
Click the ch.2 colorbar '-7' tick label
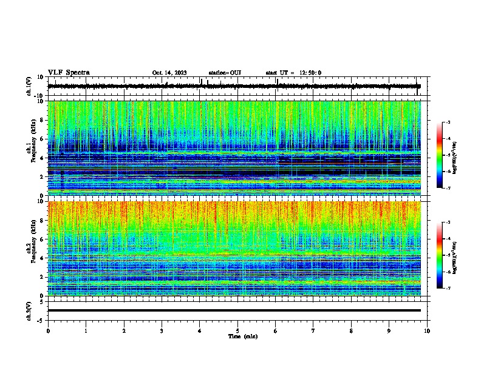448,288
